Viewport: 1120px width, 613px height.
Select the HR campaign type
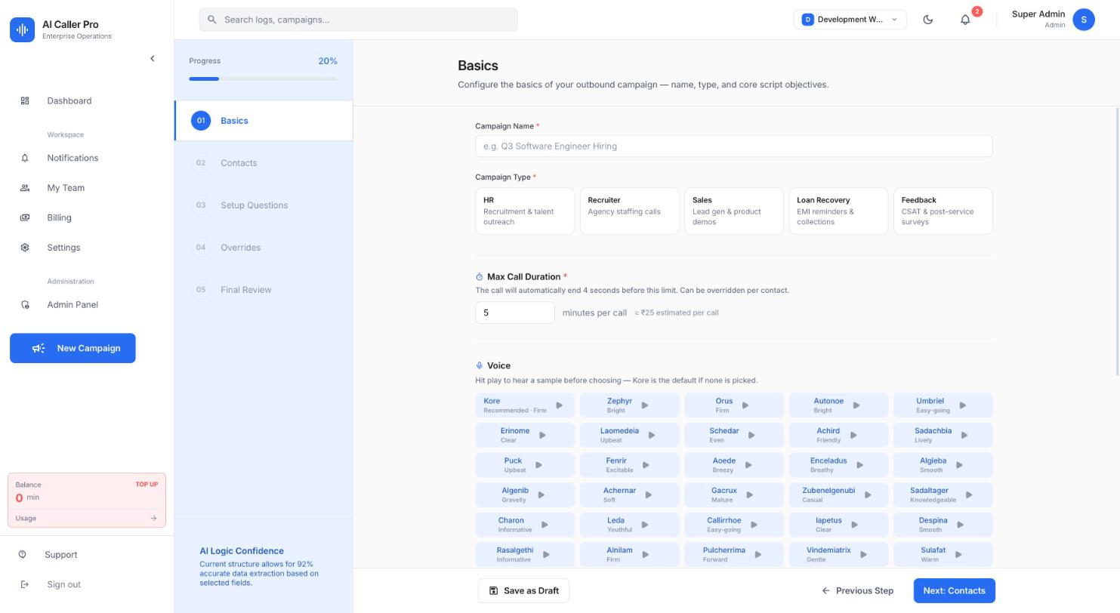click(x=525, y=211)
